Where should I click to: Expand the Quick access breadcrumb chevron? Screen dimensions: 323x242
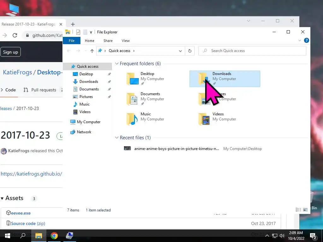coord(134,51)
